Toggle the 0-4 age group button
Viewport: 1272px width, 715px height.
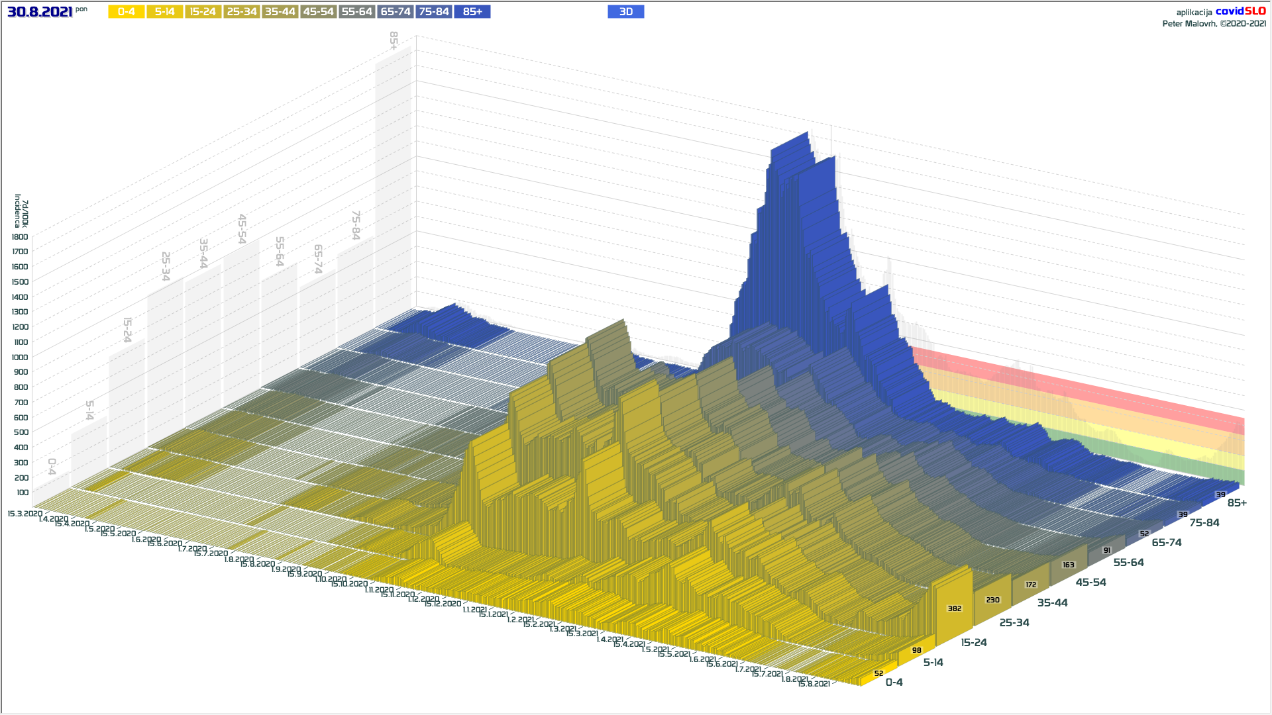(126, 12)
